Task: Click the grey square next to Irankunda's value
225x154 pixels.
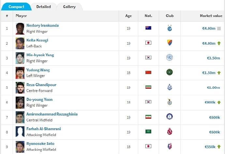Action: [219, 28]
